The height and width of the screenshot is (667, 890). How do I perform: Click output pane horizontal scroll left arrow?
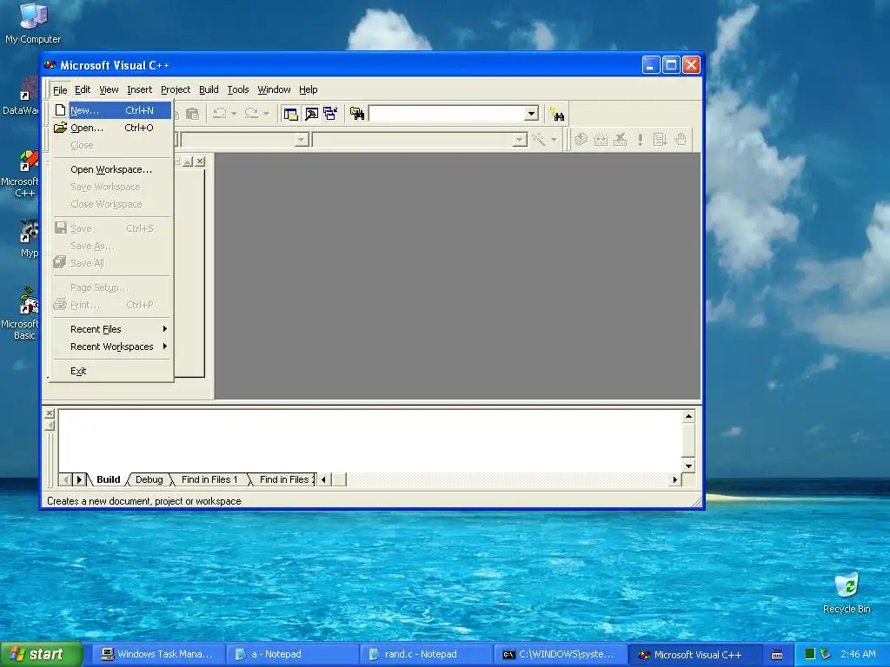[x=323, y=479]
